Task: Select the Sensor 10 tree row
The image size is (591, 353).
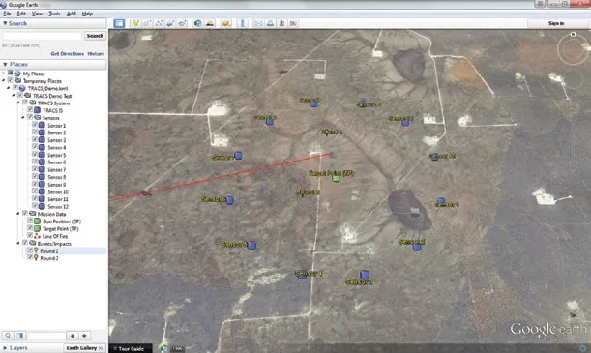Action: (x=58, y=191)
